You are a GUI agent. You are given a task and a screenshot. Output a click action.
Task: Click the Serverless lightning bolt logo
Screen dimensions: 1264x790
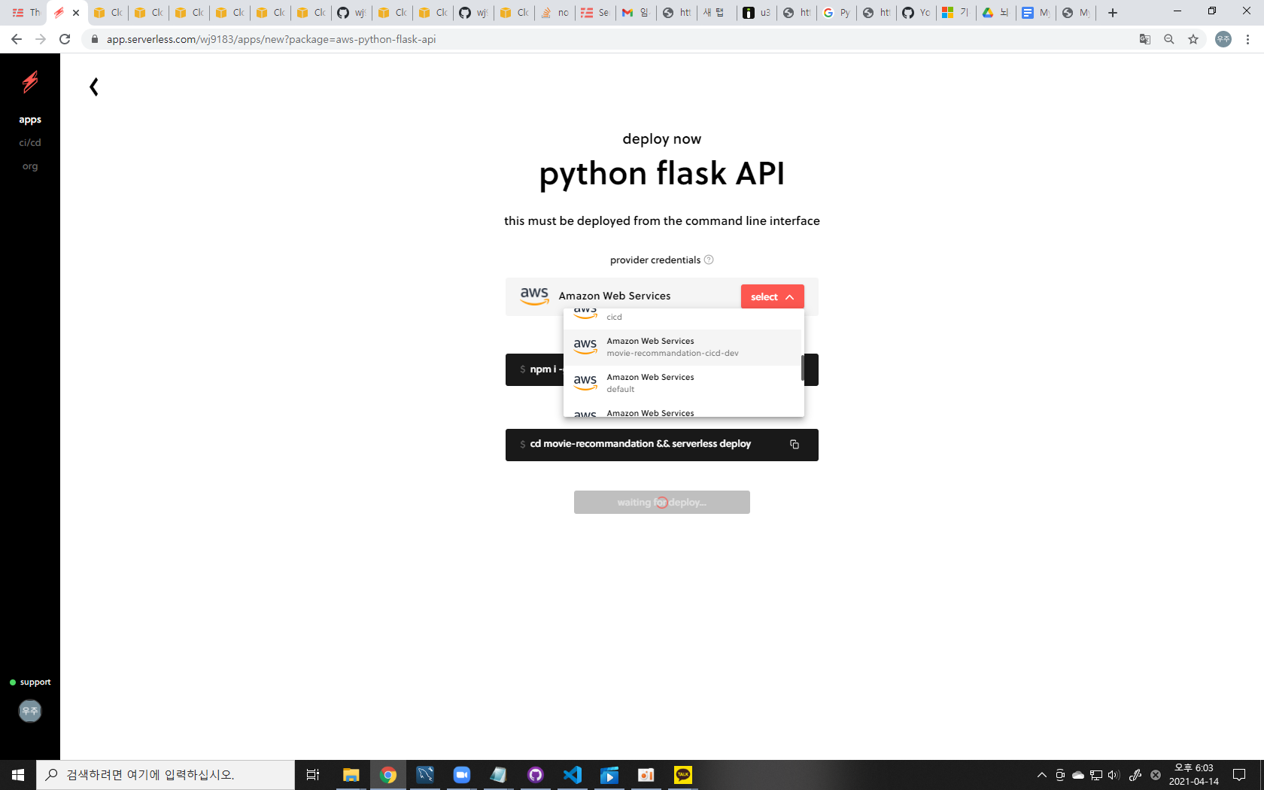point(30,81)
